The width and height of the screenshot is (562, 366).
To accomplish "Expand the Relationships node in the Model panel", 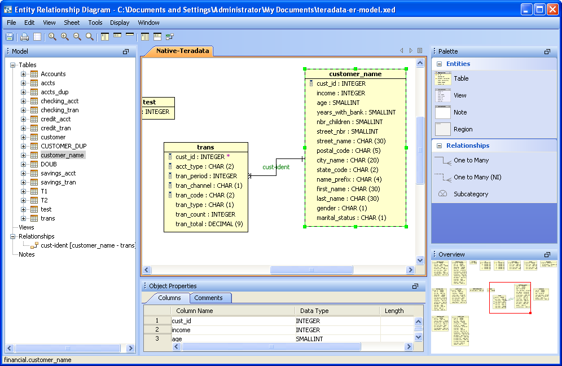I will pyautogui.click(x=11, y=236).
